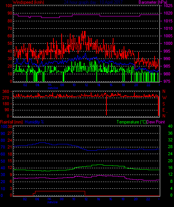Viewport: 174px width, 207px height.
Task: Click the 1020 hPa barometer scale value
Action: pyautogui.click(x=168, y=13)
